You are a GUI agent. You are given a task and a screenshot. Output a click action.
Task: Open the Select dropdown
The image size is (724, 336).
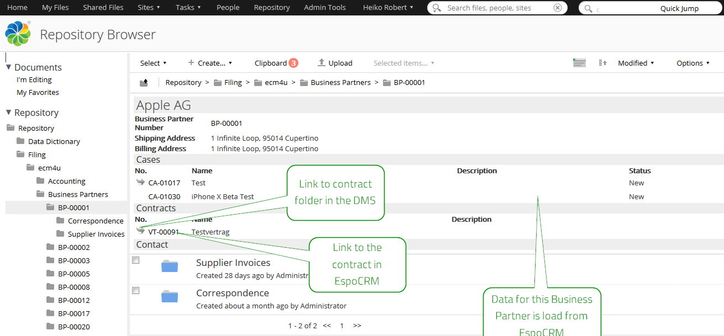point(153,63)
